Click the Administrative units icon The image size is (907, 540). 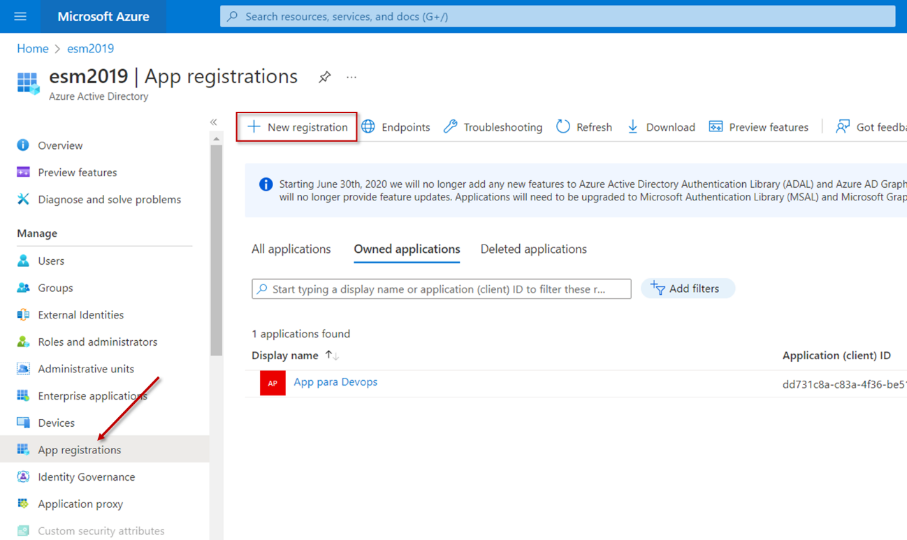click(23, 369)
